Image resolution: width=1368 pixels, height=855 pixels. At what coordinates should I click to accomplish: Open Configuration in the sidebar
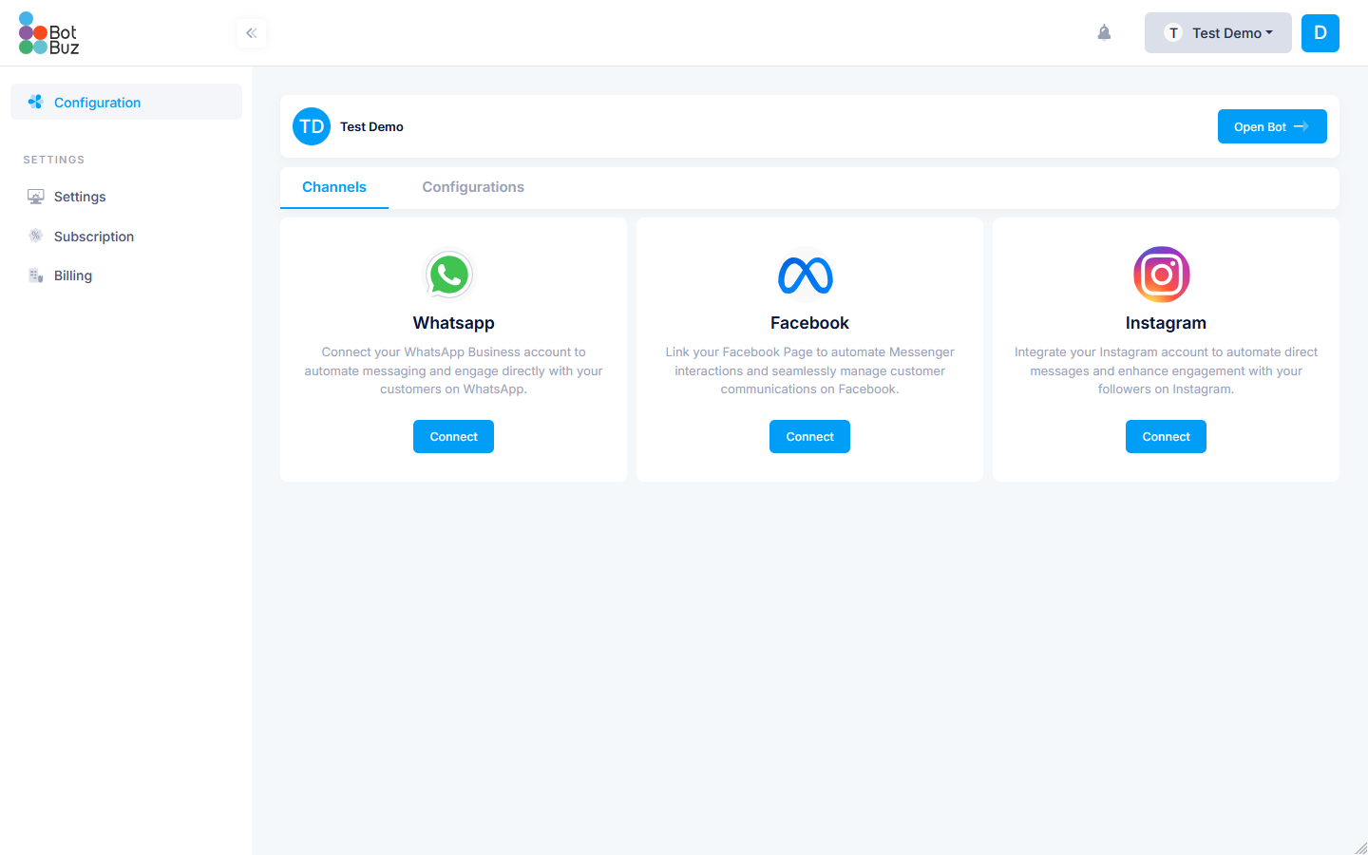(126, 102)
